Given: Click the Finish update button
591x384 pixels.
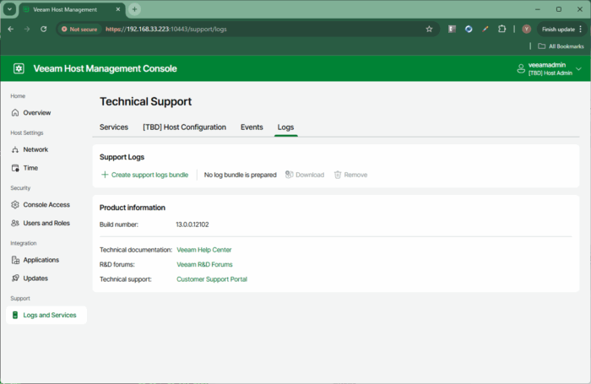Looking at the screenshot, I should click(558, 30).
